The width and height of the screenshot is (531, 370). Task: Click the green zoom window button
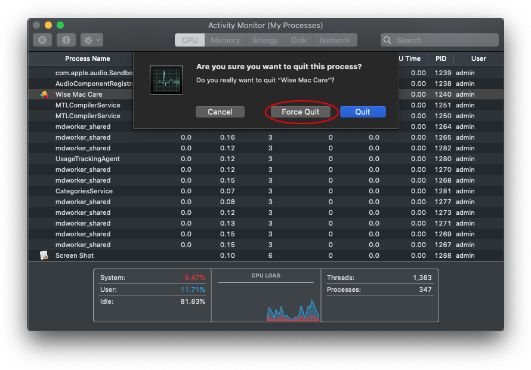[60, 25]
